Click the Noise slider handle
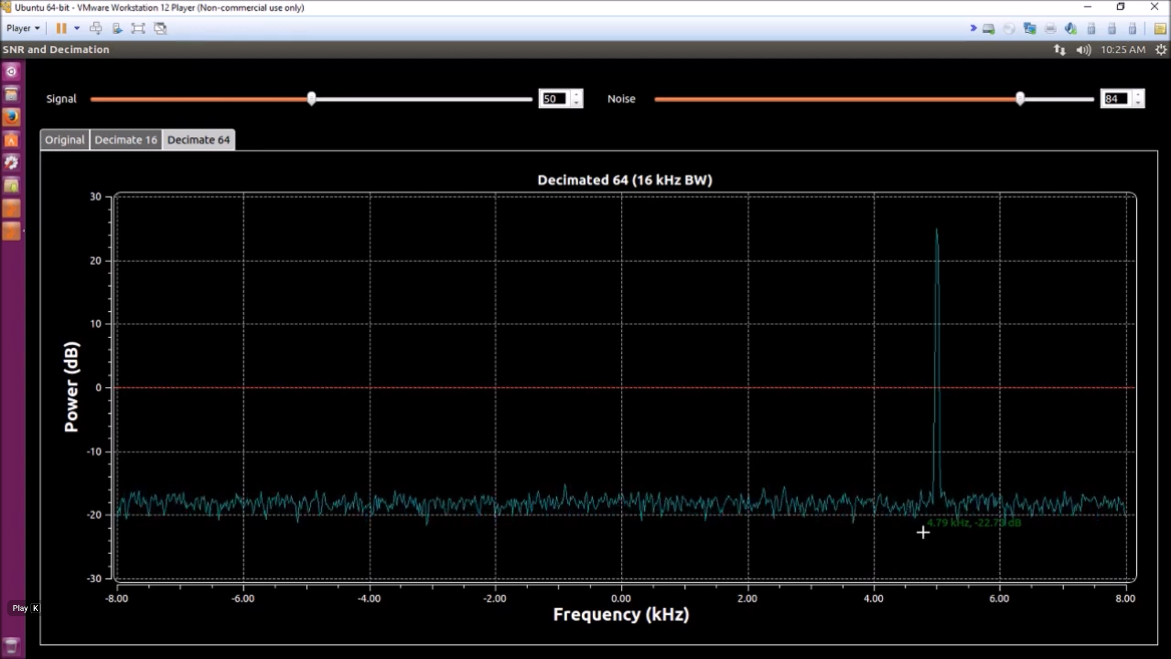The height and width of the screenshot is (659, 1171). [x=1020, y=99]
